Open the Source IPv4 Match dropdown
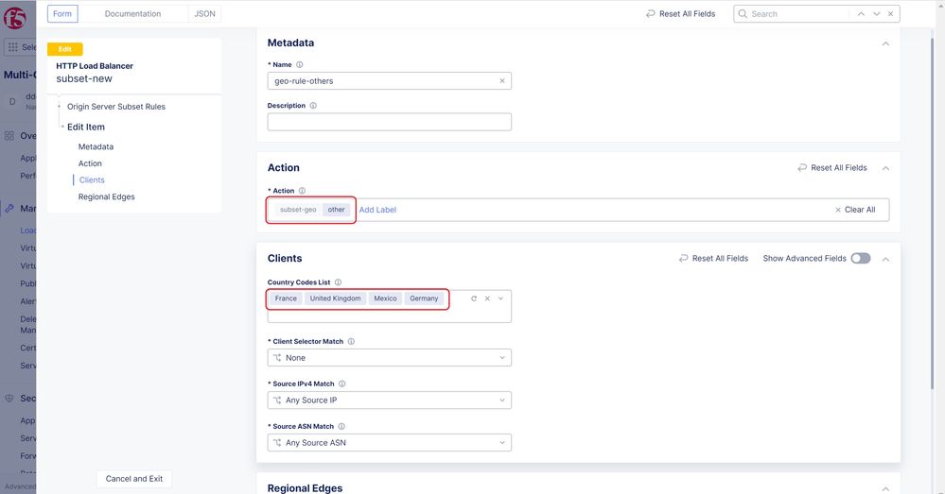The height and width of the screenshot is (494, 945). (x=389, y=400)
